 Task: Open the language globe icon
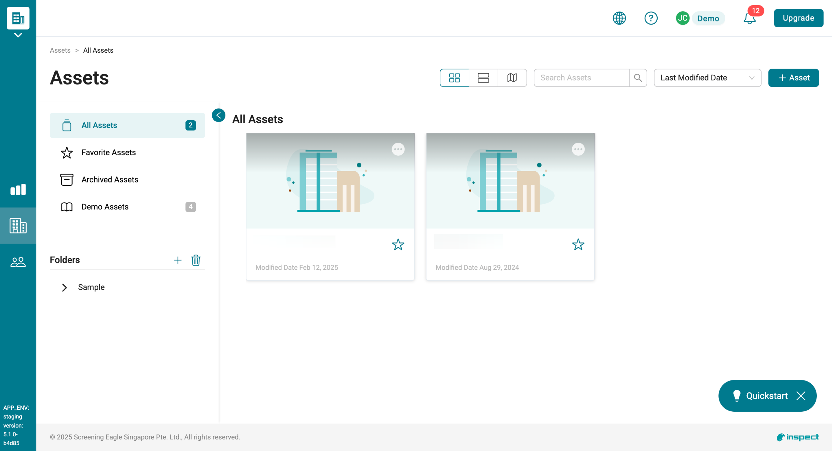619,18
